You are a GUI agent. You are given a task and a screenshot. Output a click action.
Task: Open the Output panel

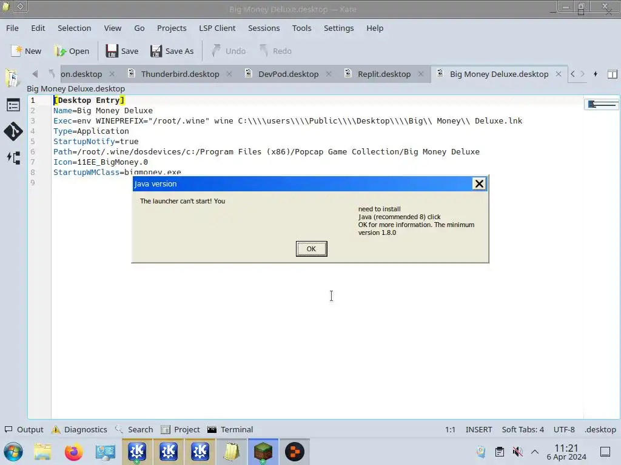tap(24, 429)
